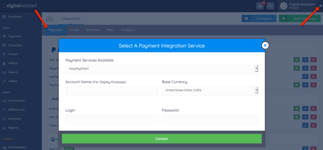
Task: Open user notifications icon with badge 2
Action: click(260, 6)
